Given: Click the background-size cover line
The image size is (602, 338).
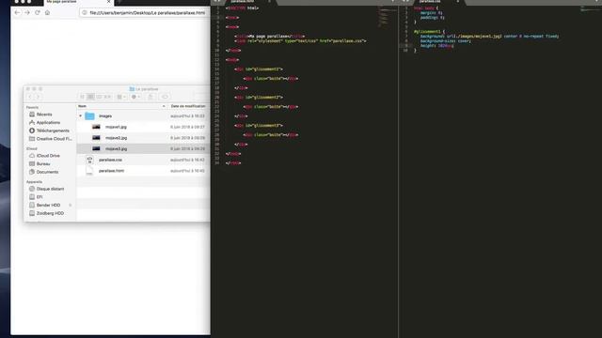Looking at the screenshot, I should (x=445, y=40).
